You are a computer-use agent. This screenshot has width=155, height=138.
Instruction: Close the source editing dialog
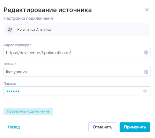[147, 10]
